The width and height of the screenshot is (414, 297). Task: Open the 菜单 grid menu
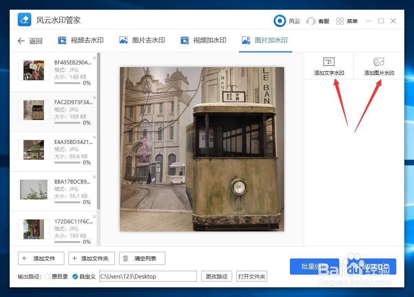[x=347, y=21]
